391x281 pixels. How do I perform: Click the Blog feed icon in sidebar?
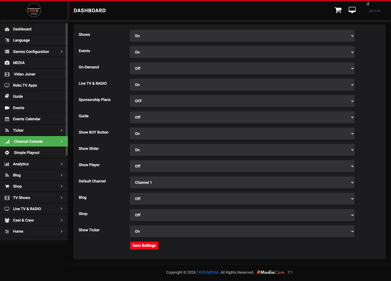tap(7, 175)
